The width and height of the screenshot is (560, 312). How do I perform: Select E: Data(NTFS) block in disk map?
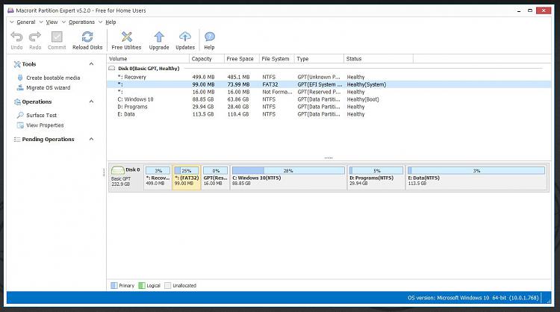[476, 178]
